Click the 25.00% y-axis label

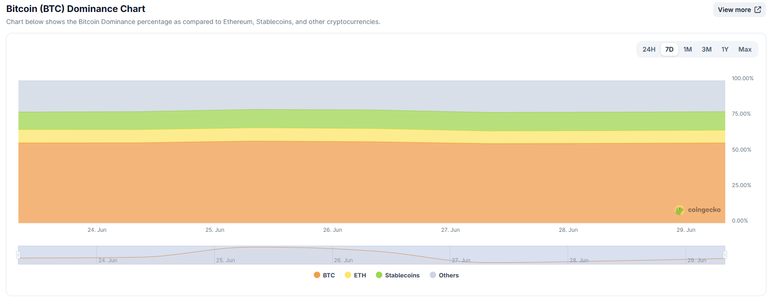pyautogui.click(x=741, y=185)
